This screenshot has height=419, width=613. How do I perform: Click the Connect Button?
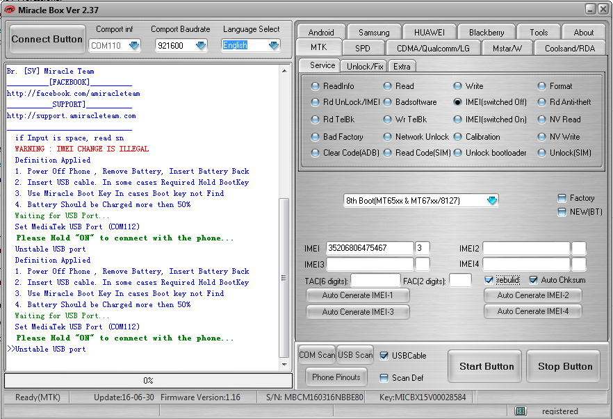tap(47, 39)
